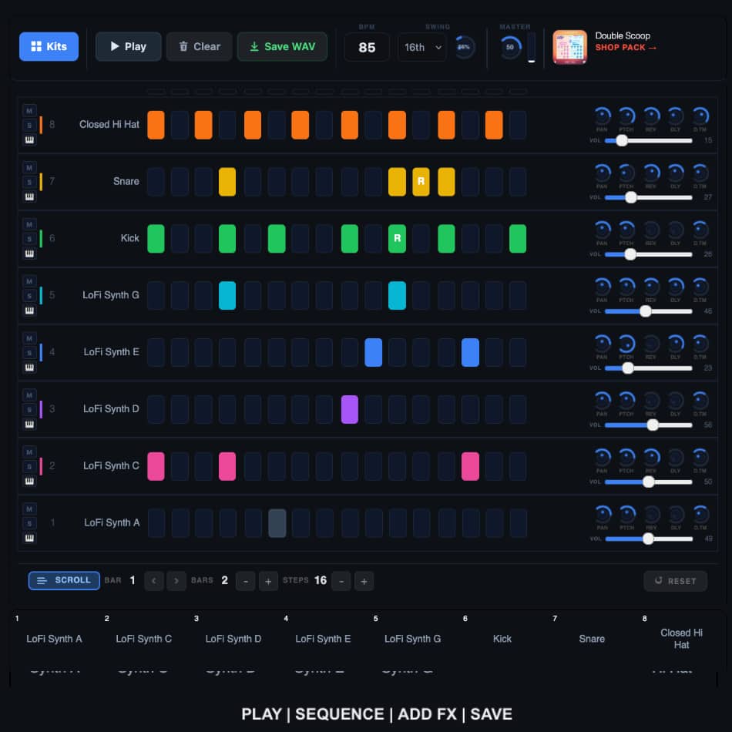Image resolution: width=732 pixels, height=732 pixels.
Task: Click the PTCH knob on the Snare row
Action: coord(626,173)
